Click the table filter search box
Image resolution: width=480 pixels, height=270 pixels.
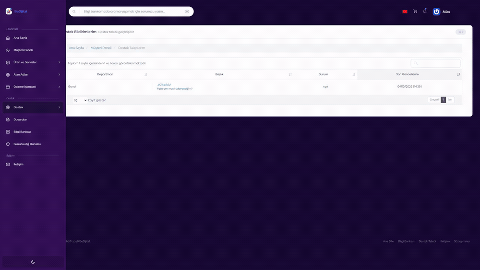(435, 63)
